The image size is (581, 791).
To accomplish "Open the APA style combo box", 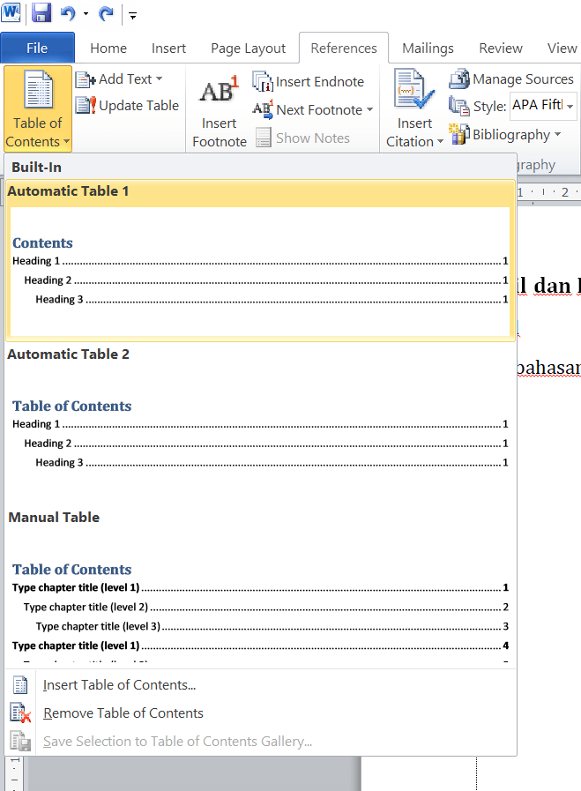I will pyautogui.click(x=570, y=106).
